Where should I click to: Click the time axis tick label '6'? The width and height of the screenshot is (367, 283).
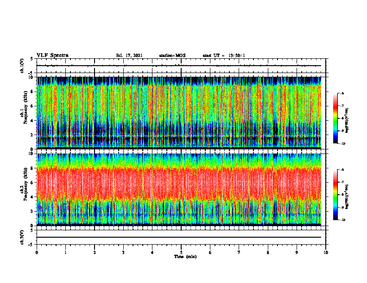pos(210,252)
